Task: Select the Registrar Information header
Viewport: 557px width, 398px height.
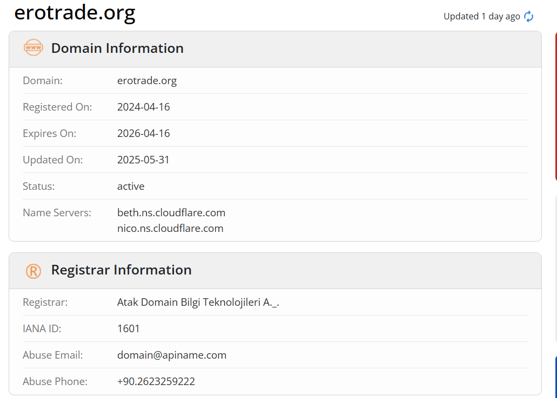Action: (121, 270)
